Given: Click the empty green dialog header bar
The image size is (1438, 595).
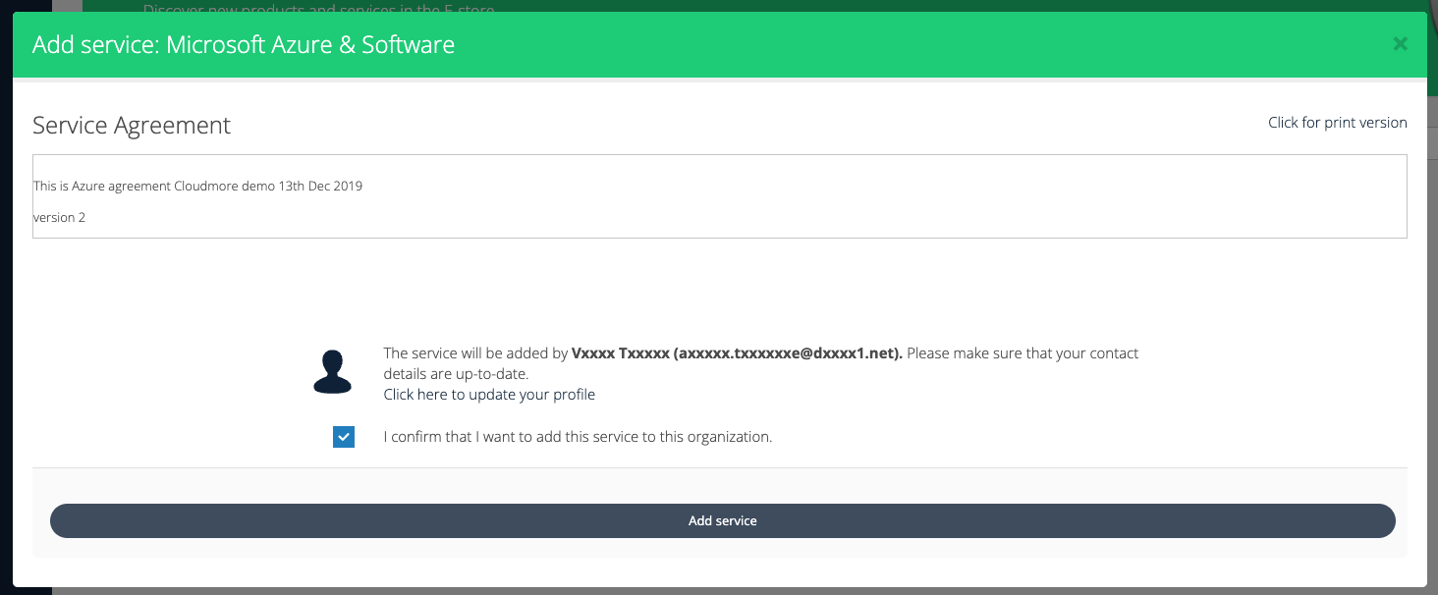Looking at the screenshot, I should [x=884, y=44].
